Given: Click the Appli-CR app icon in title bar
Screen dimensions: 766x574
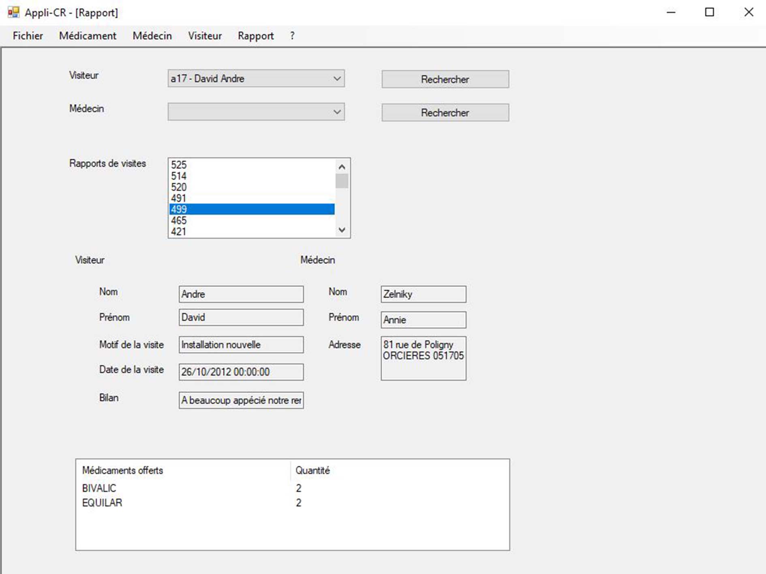Looking at the screenshot, I should click(x=13, y=12).
